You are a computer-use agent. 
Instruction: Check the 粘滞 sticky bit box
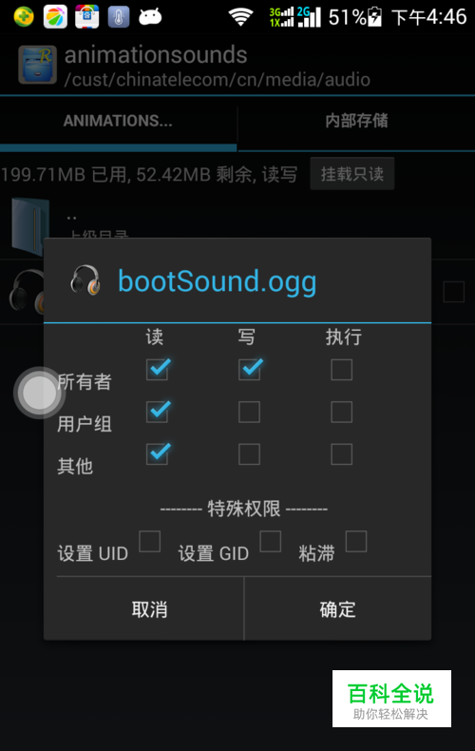(x=355, y=541)
